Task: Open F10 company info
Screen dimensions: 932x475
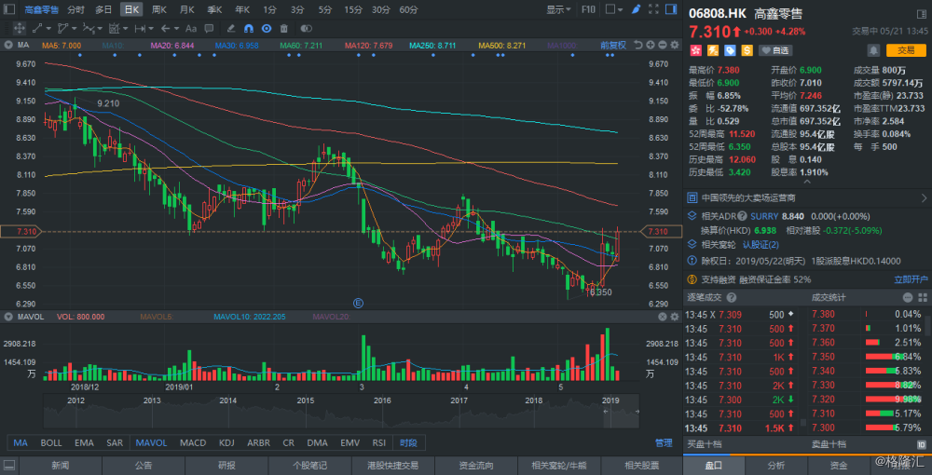Action: click(x=588, y=9)
